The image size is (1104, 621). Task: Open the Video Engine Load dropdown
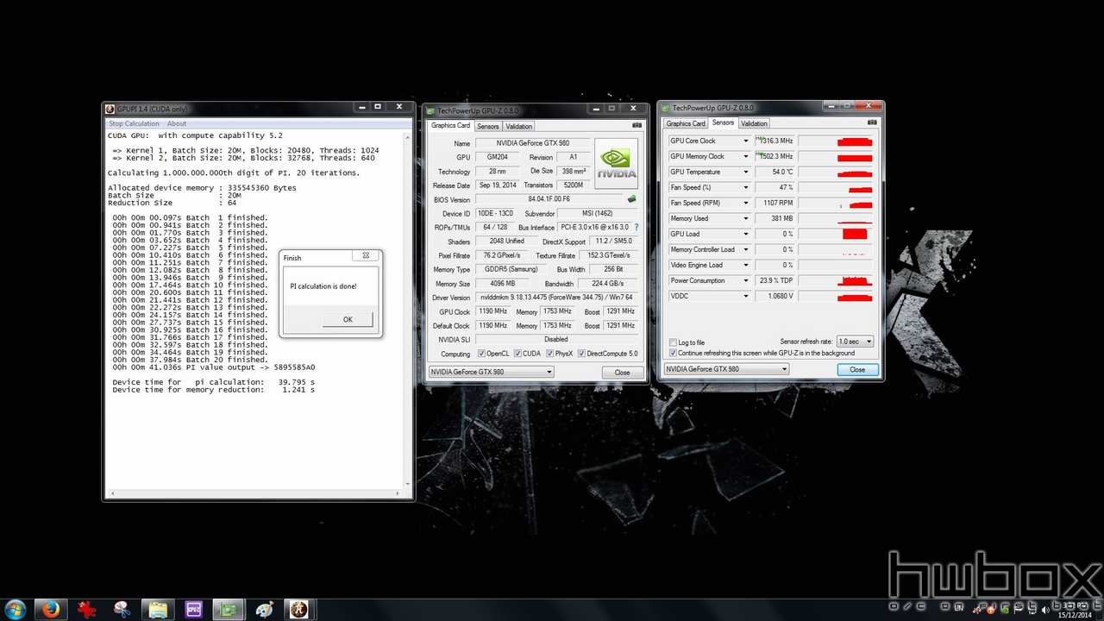click(x=745, y=265)
